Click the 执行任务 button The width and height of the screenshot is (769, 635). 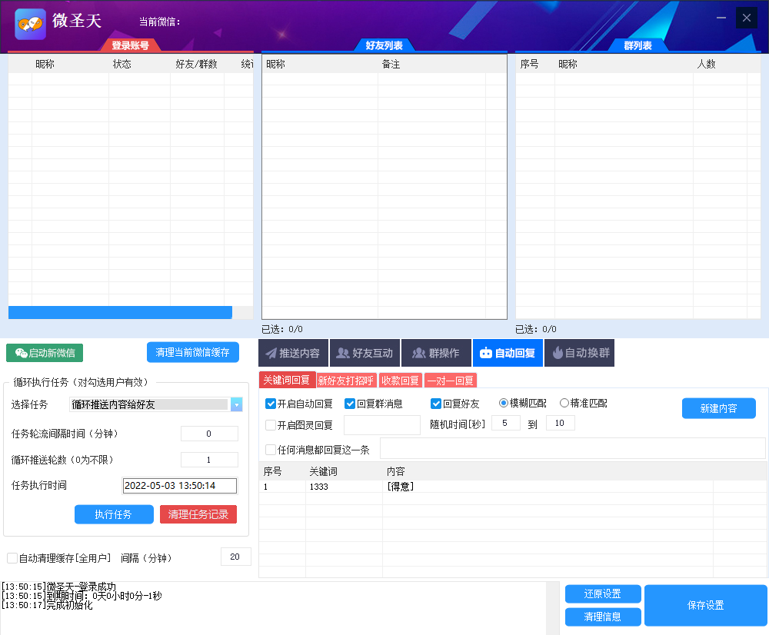click(114, 514)
